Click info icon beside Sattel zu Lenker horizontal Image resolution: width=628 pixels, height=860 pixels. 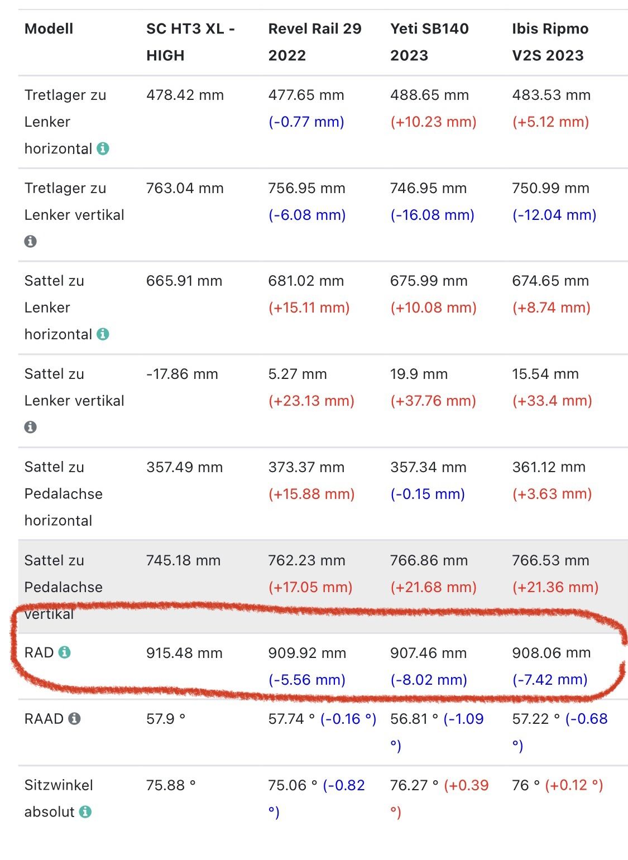tap(103, 334)
